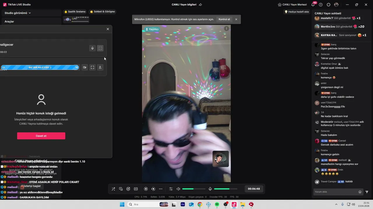Image resolution: width=373 pixels, height=209 pixels.
Task: Toggle the microphone for the maligecer guest
Action: pos(92,48)
